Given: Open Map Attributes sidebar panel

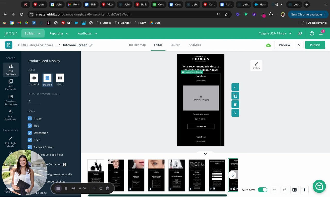Looking at the screenshot, I should pos(11,115).
